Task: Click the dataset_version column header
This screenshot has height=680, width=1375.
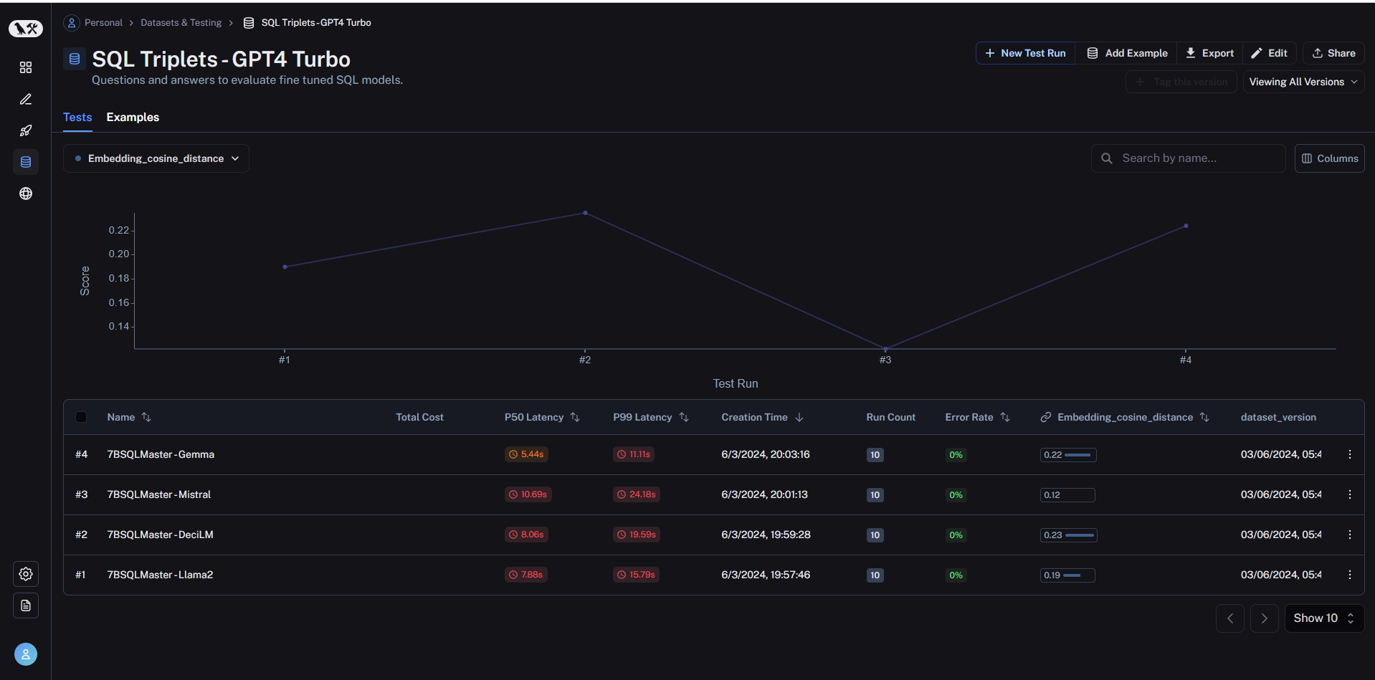Action: tap(1278, 417)
